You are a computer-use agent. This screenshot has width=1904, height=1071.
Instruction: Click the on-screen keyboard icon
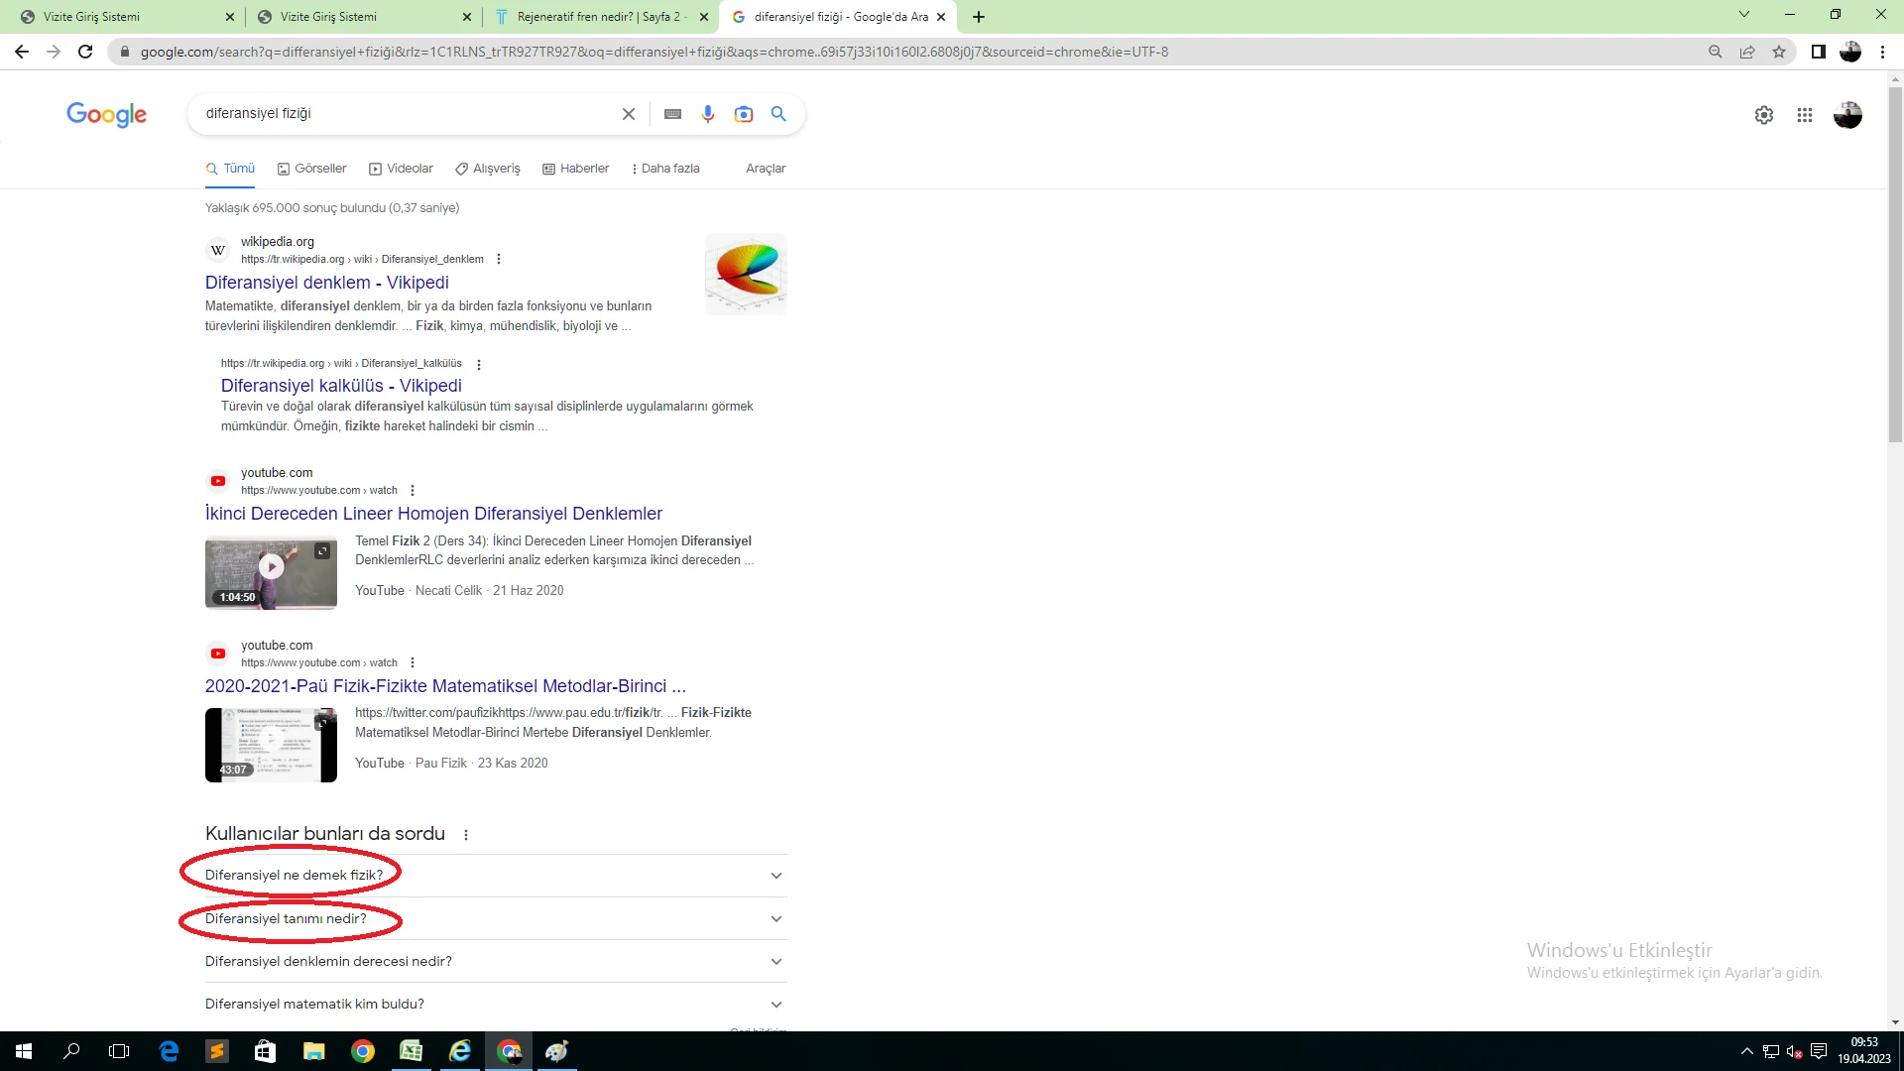(672, 114)
